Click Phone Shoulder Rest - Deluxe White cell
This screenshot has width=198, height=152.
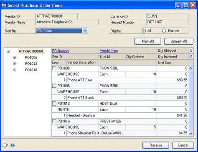[x=112, y=133]
